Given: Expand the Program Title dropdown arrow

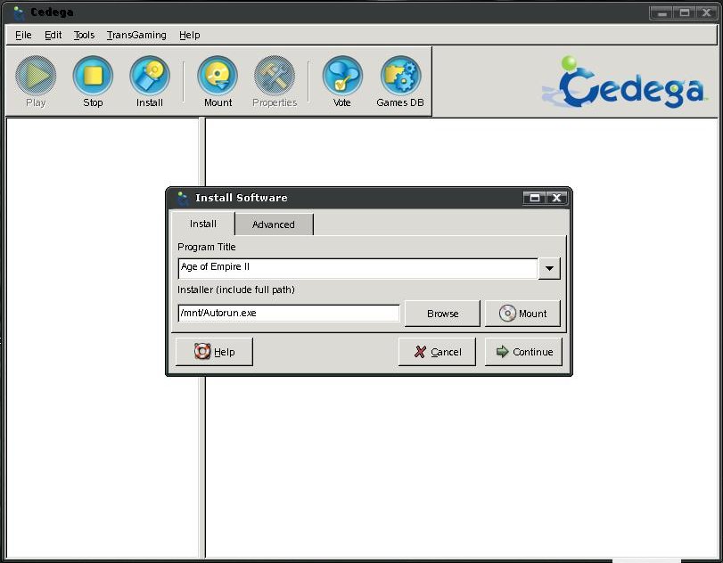Looking at the screenshot, I should point(549,268).
